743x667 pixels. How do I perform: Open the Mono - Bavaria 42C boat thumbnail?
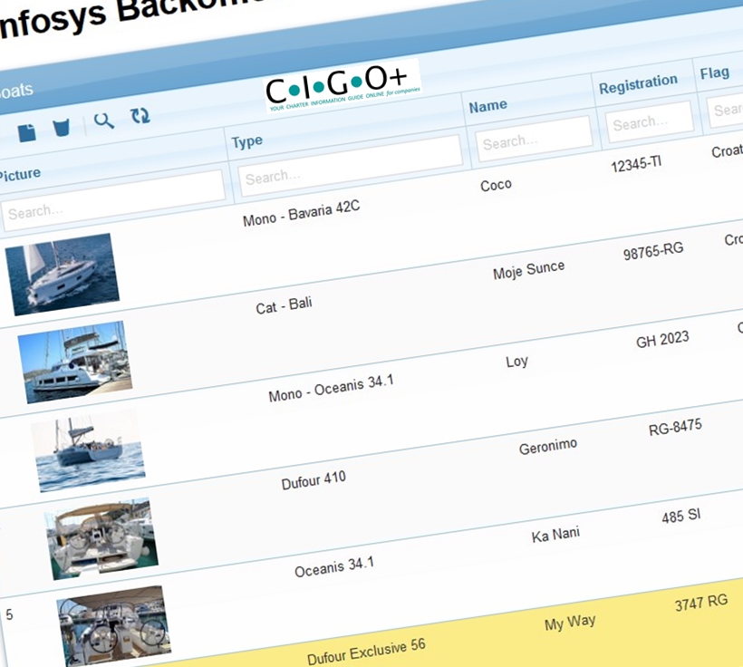tap(63, 274)
